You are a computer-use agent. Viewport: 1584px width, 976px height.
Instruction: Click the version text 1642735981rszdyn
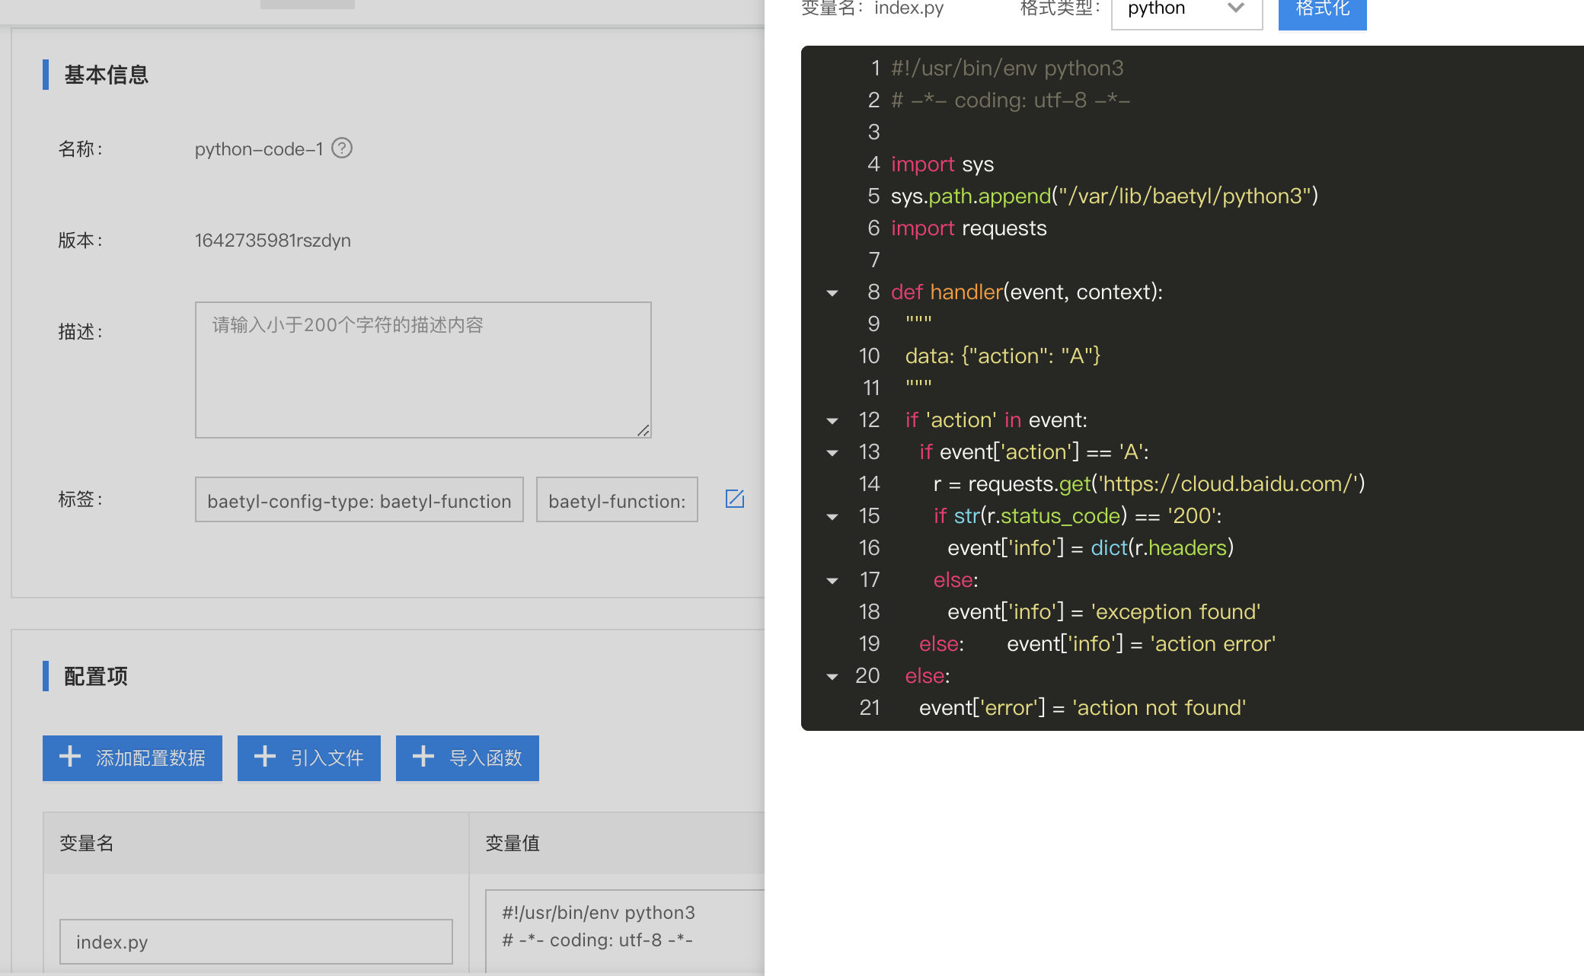tap(273, 241)
